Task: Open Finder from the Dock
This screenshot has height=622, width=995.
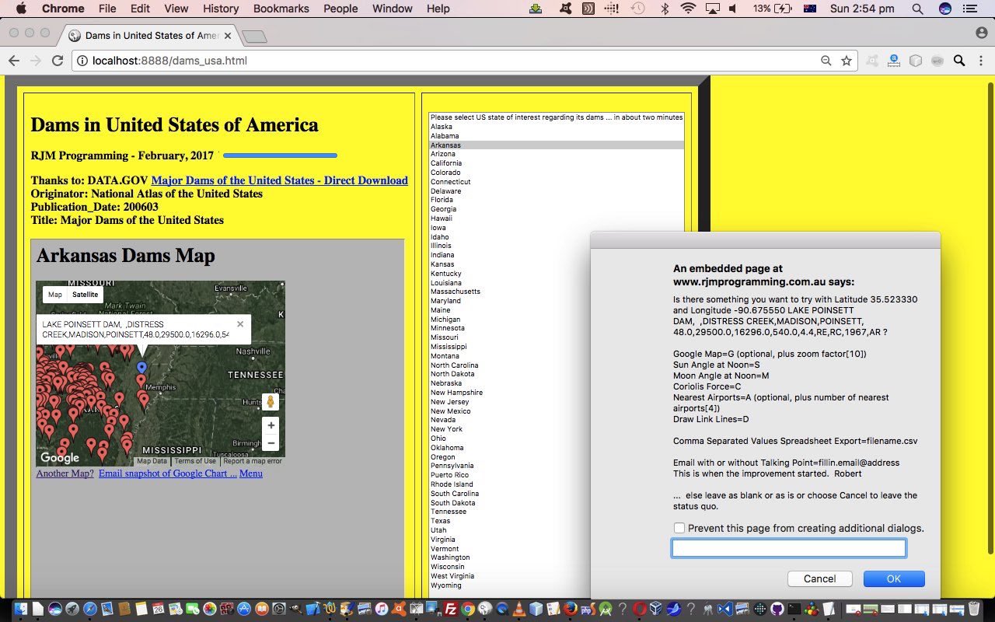Action: point(21,610)
